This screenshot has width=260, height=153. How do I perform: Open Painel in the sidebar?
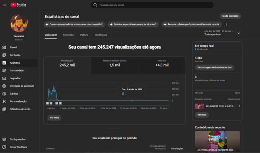click(x=19, y=48)
